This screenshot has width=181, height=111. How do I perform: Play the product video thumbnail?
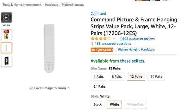pos(7,17)
